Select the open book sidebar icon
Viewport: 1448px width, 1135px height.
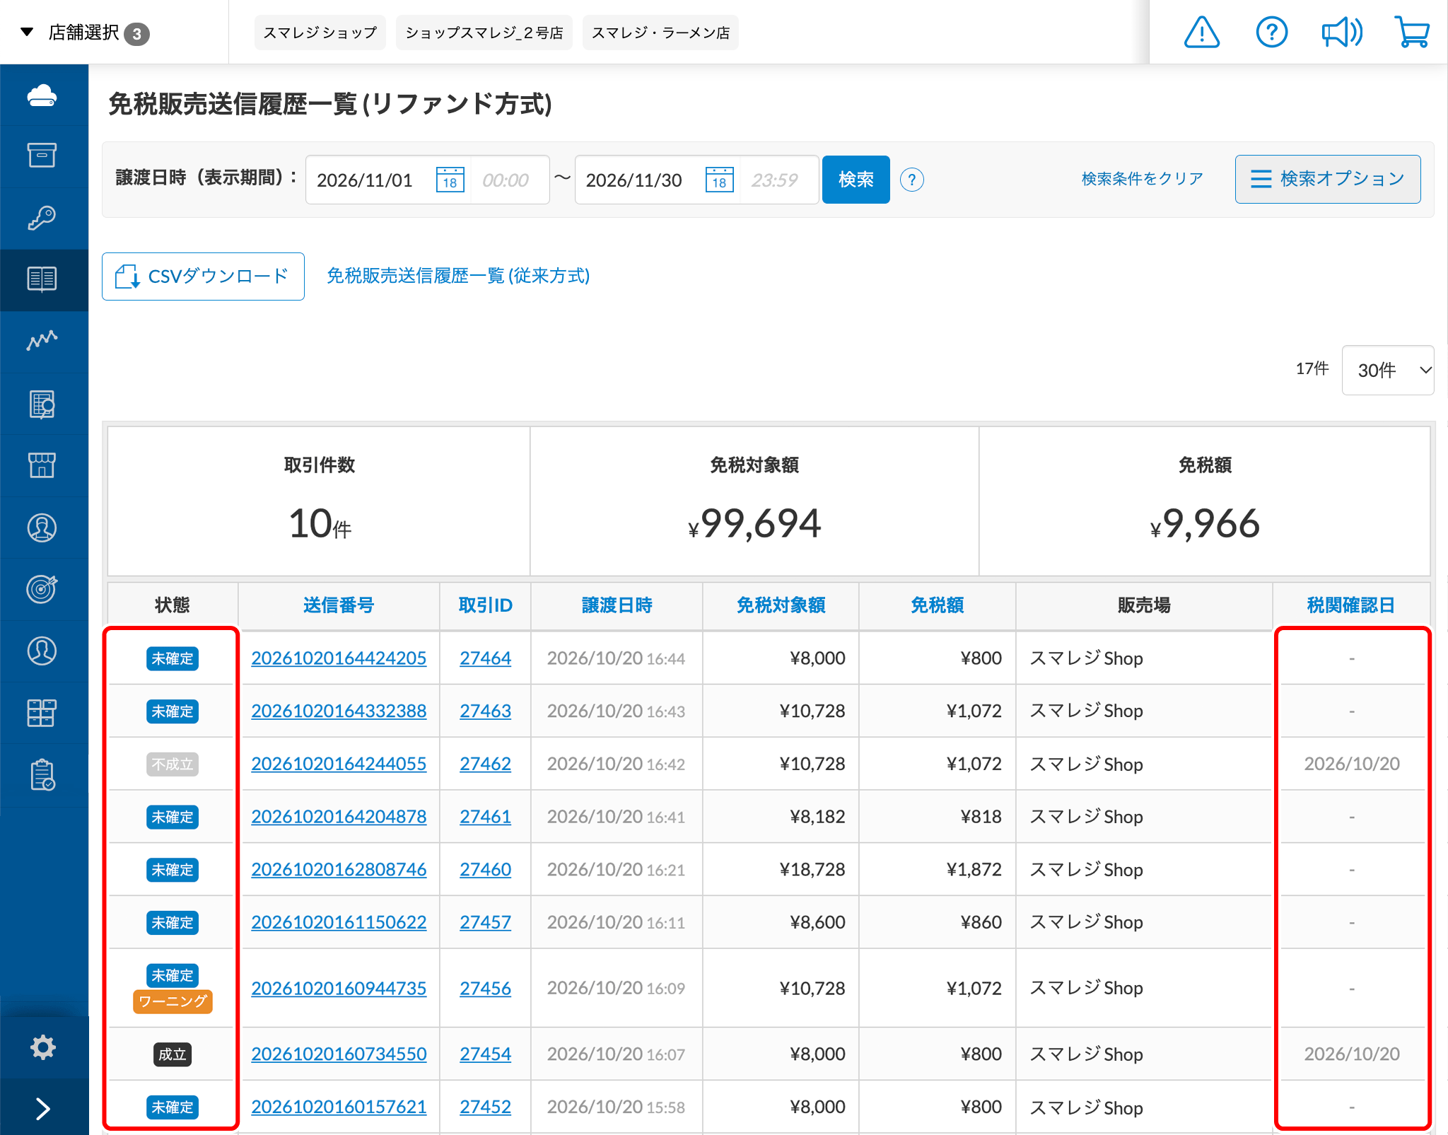[42, 279]
